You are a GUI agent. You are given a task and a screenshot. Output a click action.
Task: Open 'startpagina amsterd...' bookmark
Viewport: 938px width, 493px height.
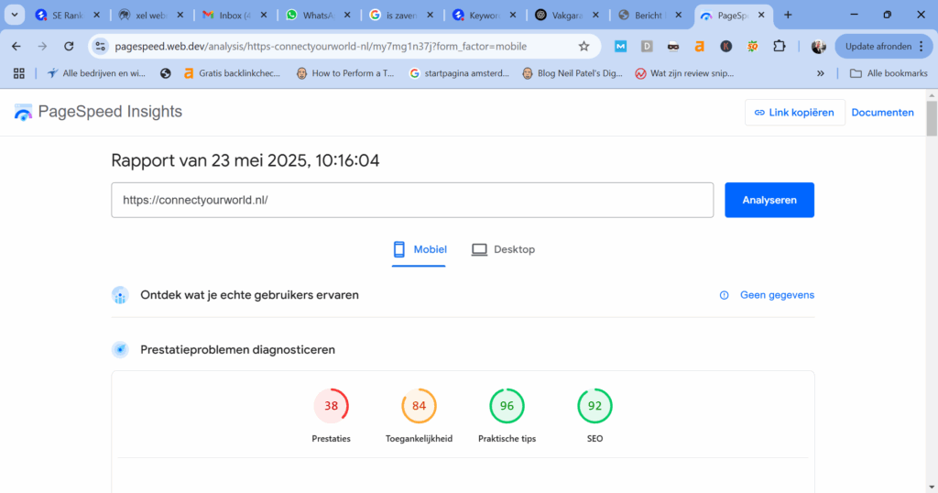pyautogui.click(x=459, y=73)
